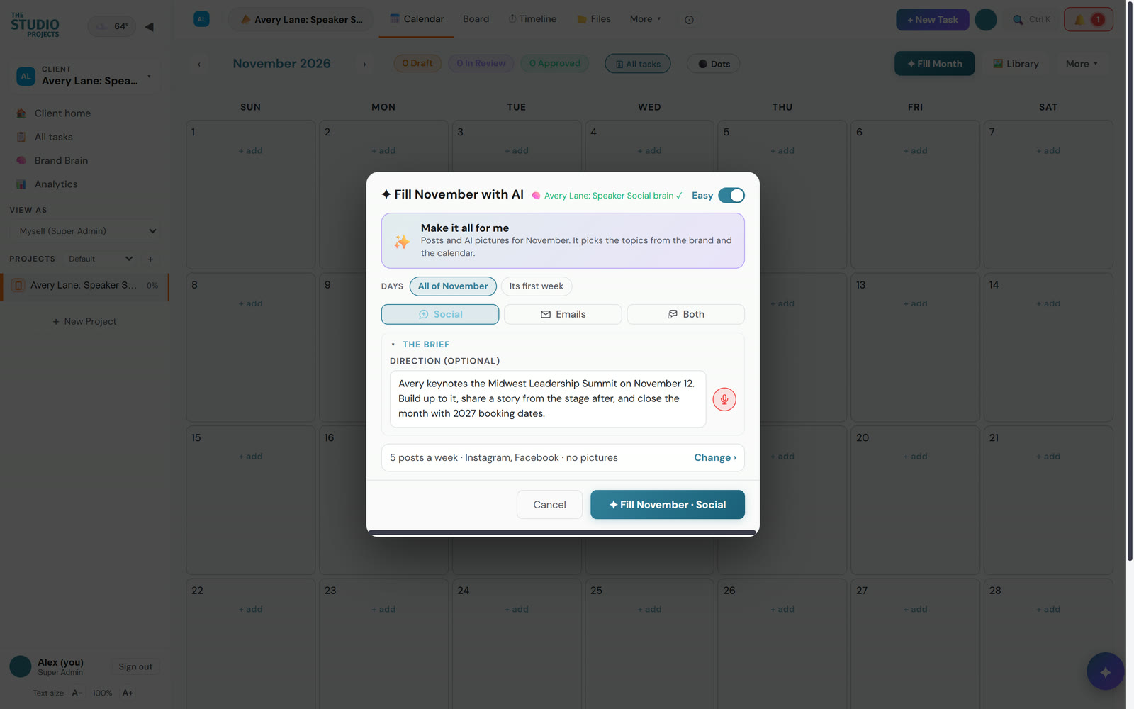Create a New Task
1134x709 pixels.
coord(932,19)
